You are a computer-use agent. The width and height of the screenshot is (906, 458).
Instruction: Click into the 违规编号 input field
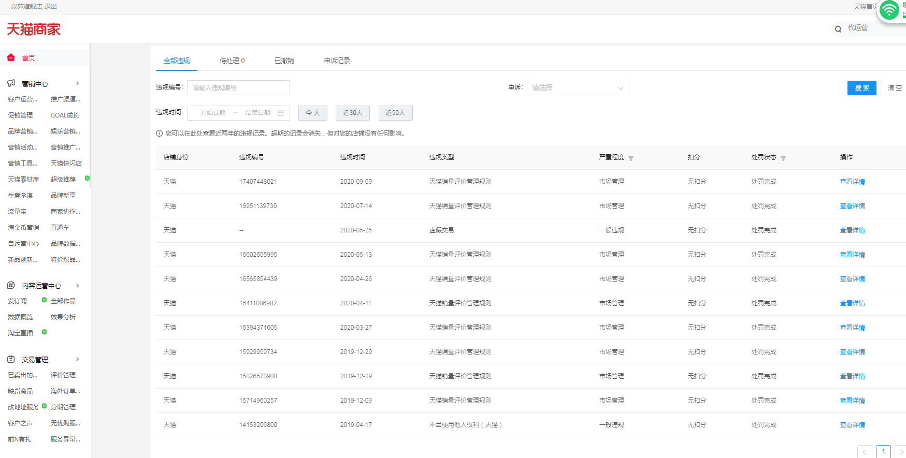[x=239, y=88]
